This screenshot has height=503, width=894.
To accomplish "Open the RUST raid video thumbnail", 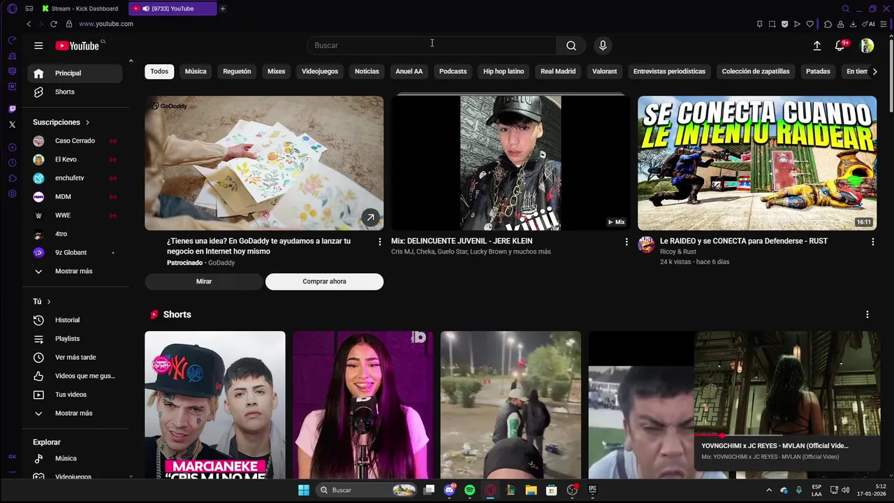I will pyautogui.click(x=757, y=163).
